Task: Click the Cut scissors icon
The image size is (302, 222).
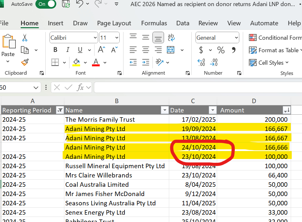Action: 25,38
